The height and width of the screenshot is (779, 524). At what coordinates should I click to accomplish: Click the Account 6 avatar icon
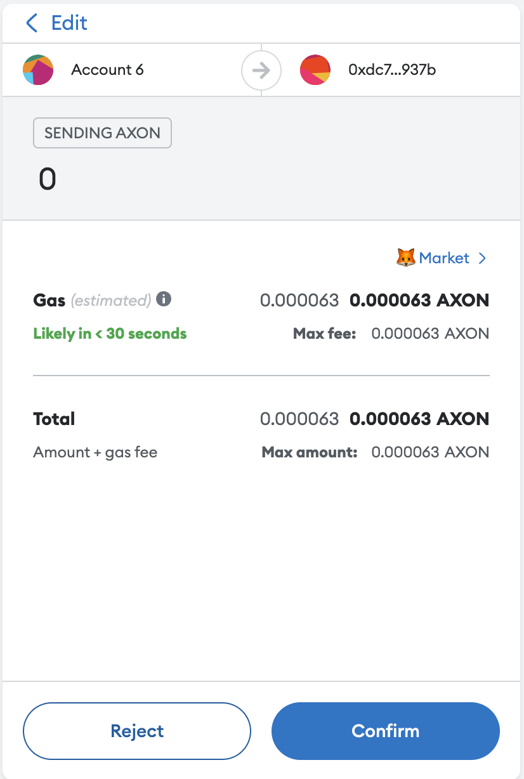[x=38, y=70]
